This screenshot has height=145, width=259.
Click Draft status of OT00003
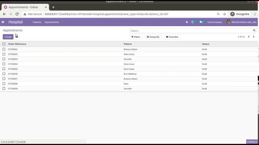[x=204, y=59]
